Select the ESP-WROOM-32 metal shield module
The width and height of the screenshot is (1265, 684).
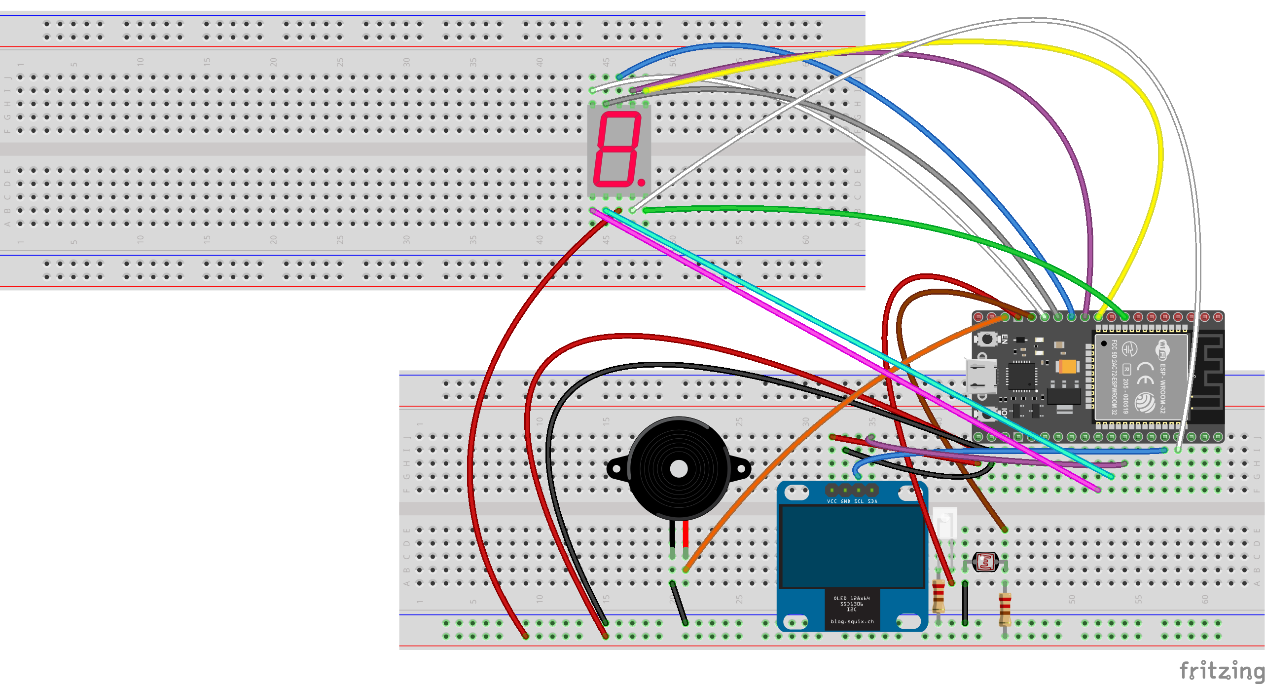coord(1141,378)
